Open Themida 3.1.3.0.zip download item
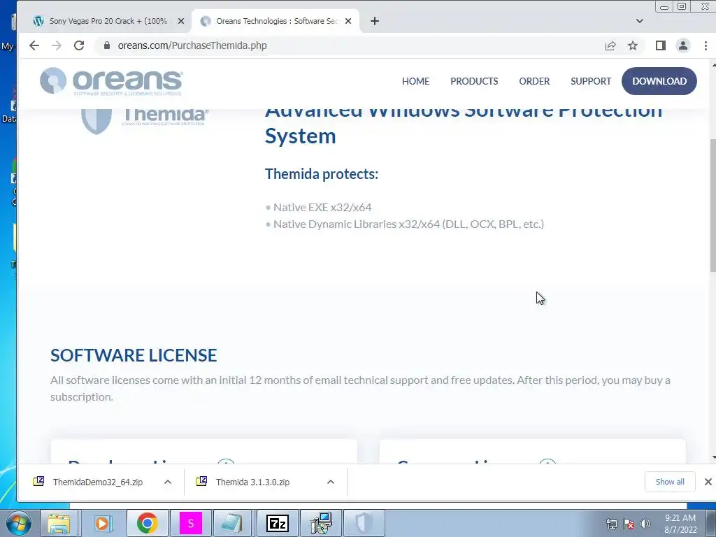The image size is (716, 537). [252, 482]
